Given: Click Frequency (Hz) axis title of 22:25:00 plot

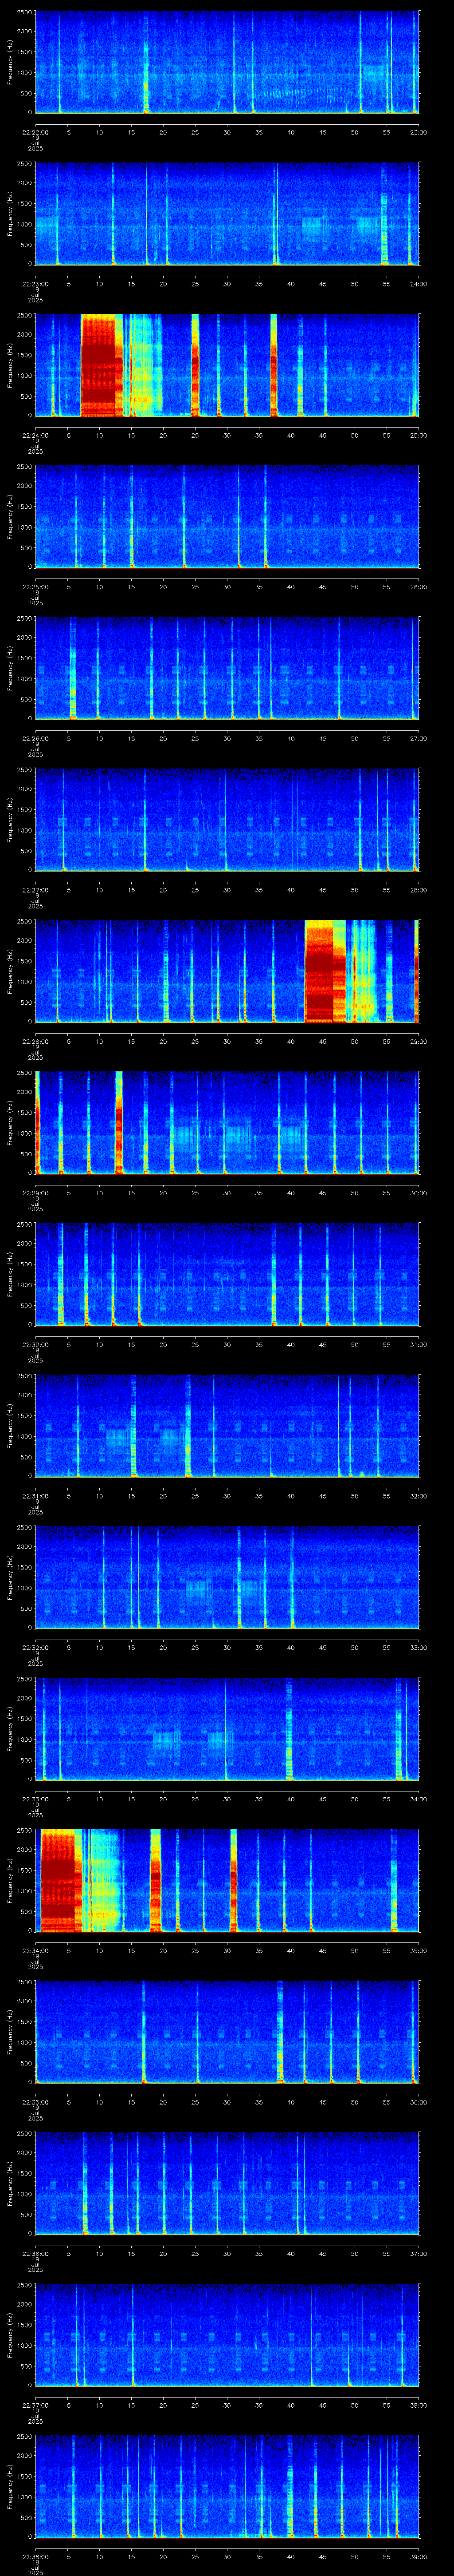Looking at the screenshot, I should (x=10, y=517).
